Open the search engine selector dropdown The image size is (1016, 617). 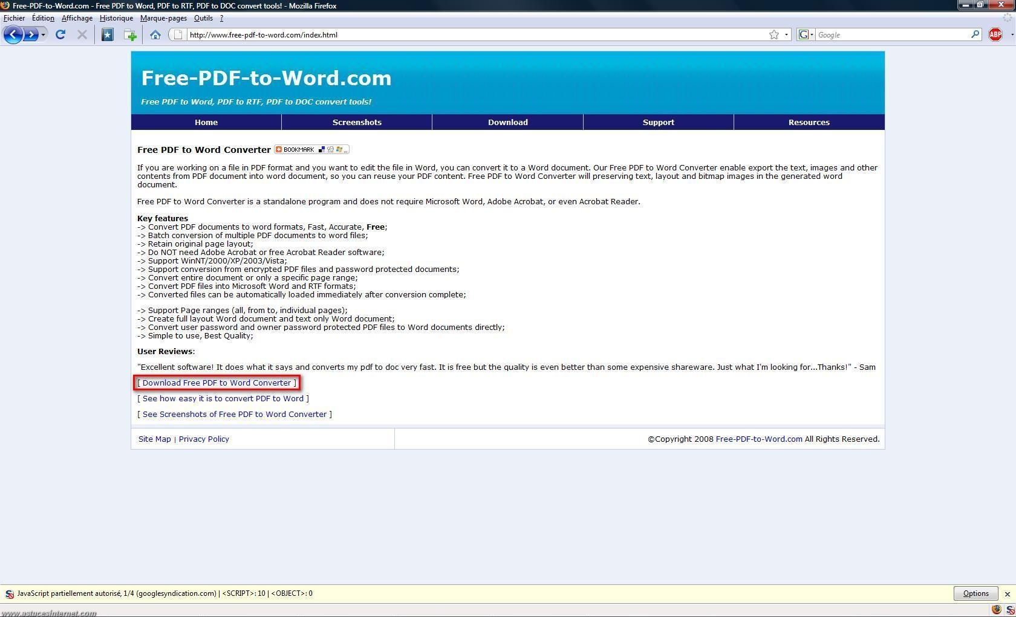point(812,34)
